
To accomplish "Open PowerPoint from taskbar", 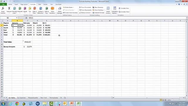I will (x=72, y=104).
